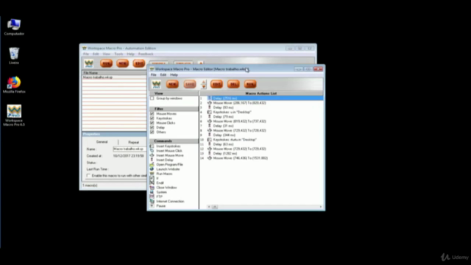Screen dimensions: 471x265
Task: Select the Computador desktop icon
Action: [x=14, y=27]
